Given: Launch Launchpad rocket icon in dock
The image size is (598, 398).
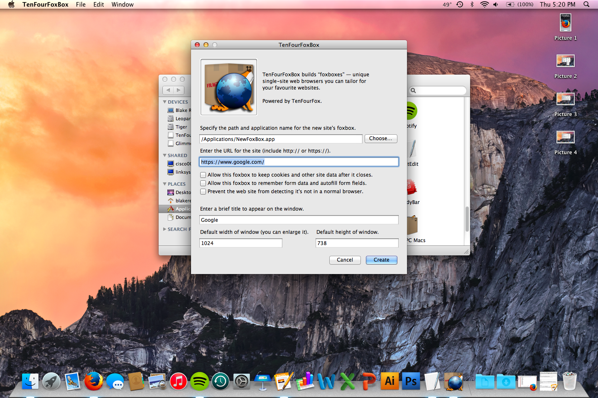Looking at the screenshot, I should click(51, 381).
